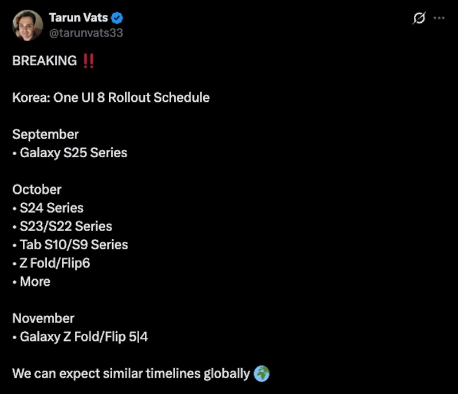Viewport: 458px width, 394px height.
Task: Click the globe emoji at post end
Action: tap(260, 374)
